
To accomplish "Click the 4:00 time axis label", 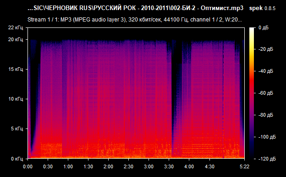I will tap(189, 166).
